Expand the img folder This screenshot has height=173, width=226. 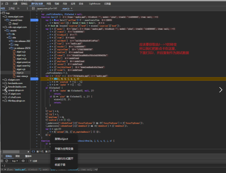pyautogui.click(x=10, y=45)
